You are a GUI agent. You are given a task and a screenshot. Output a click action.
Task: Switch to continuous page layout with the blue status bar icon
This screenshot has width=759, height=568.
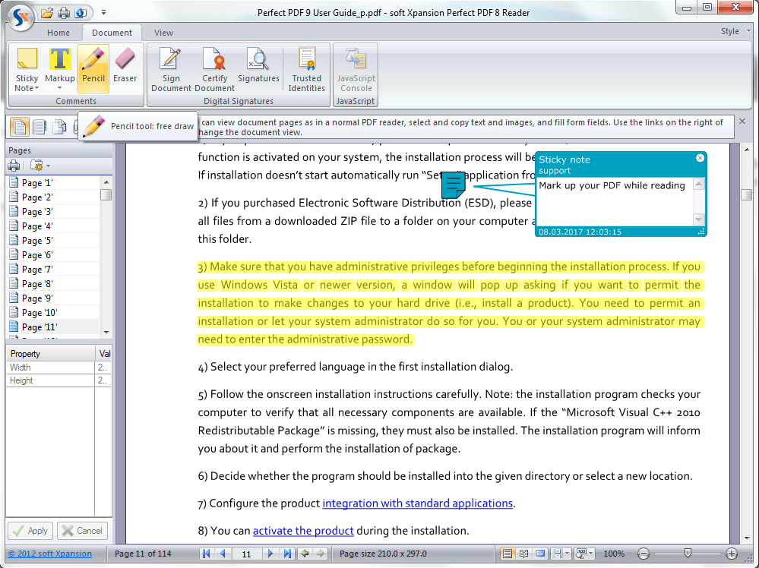point(540,554)
